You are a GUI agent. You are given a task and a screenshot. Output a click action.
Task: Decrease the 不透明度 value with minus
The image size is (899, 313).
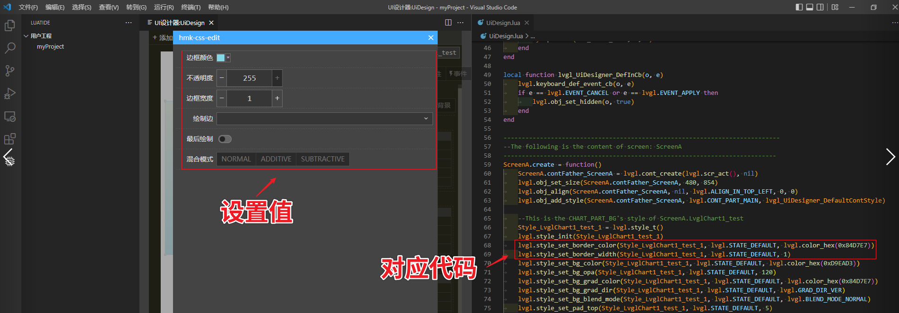pos(222,78)
